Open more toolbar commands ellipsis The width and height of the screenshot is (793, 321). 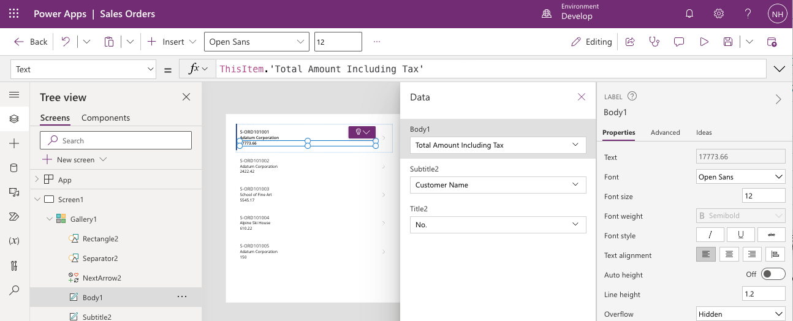[x=377, y=42]
